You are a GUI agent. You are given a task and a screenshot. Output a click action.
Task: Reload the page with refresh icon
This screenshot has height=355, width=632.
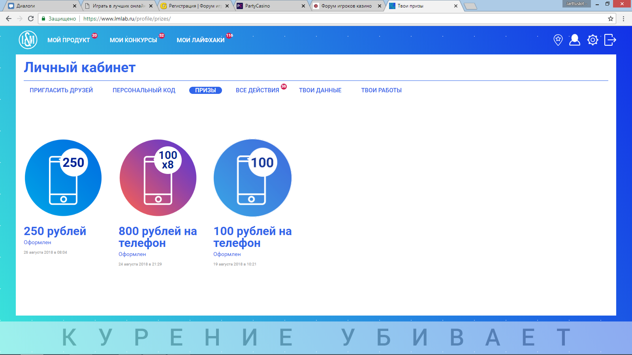(x=31, y=19)
